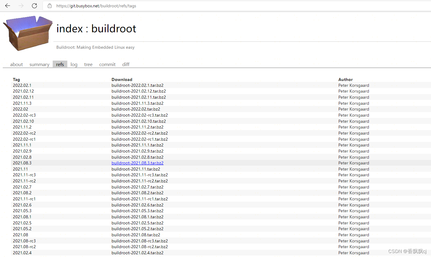Click the browser forward arrow icon

pos(20,5)
